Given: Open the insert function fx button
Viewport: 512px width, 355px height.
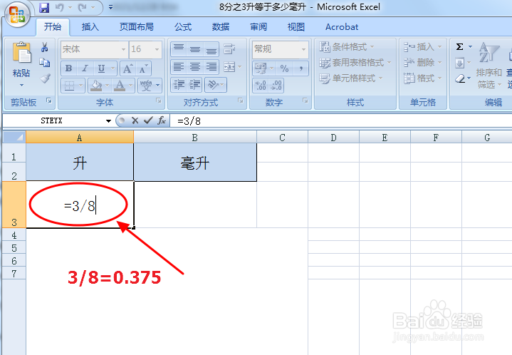Looking at the screenshot, I should (x=162, y=120).
